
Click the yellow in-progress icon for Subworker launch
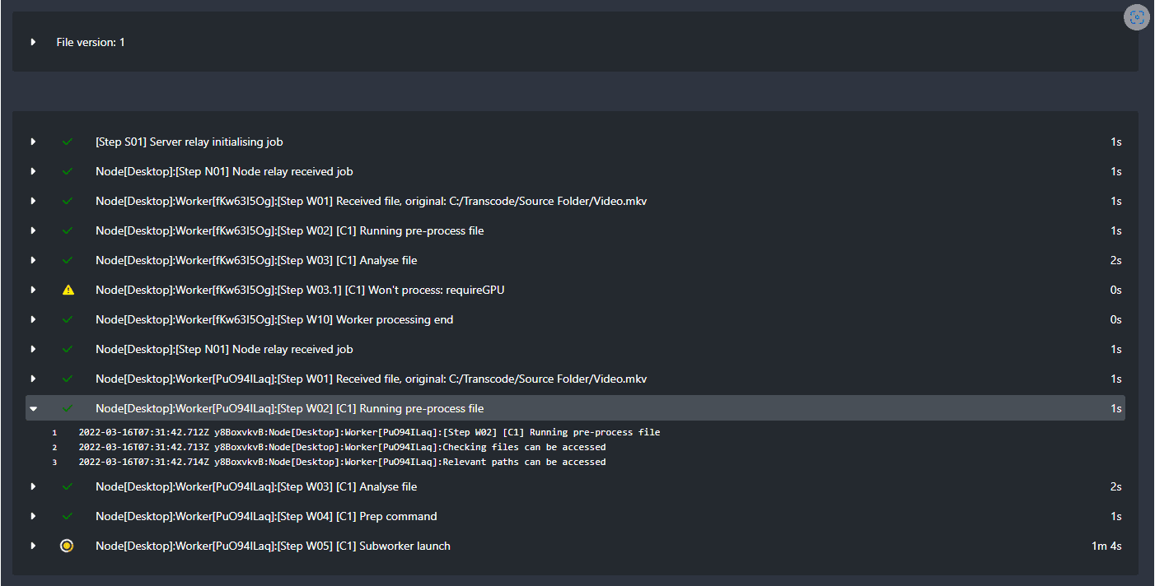click(x=67, y=546)
